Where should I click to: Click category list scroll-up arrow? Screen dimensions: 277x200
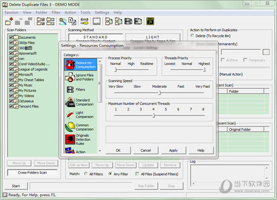point(100,61)
